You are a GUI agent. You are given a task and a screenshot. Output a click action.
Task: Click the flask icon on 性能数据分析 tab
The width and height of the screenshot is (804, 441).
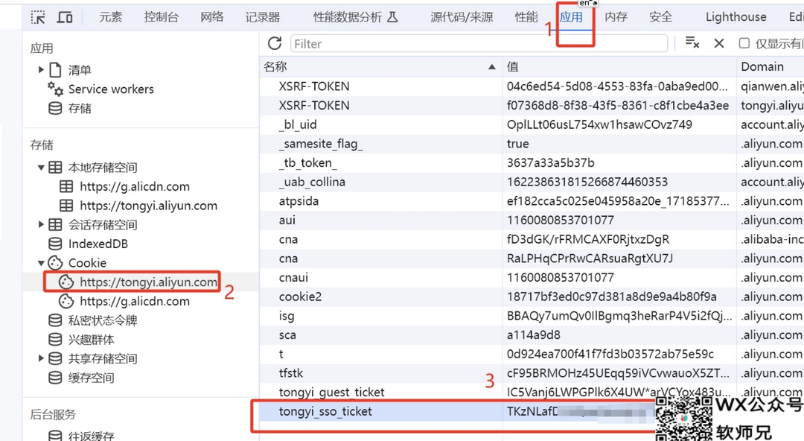392,17
